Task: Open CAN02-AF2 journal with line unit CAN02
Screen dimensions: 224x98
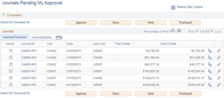Action: pyautogui.click(x=29, y=58)
